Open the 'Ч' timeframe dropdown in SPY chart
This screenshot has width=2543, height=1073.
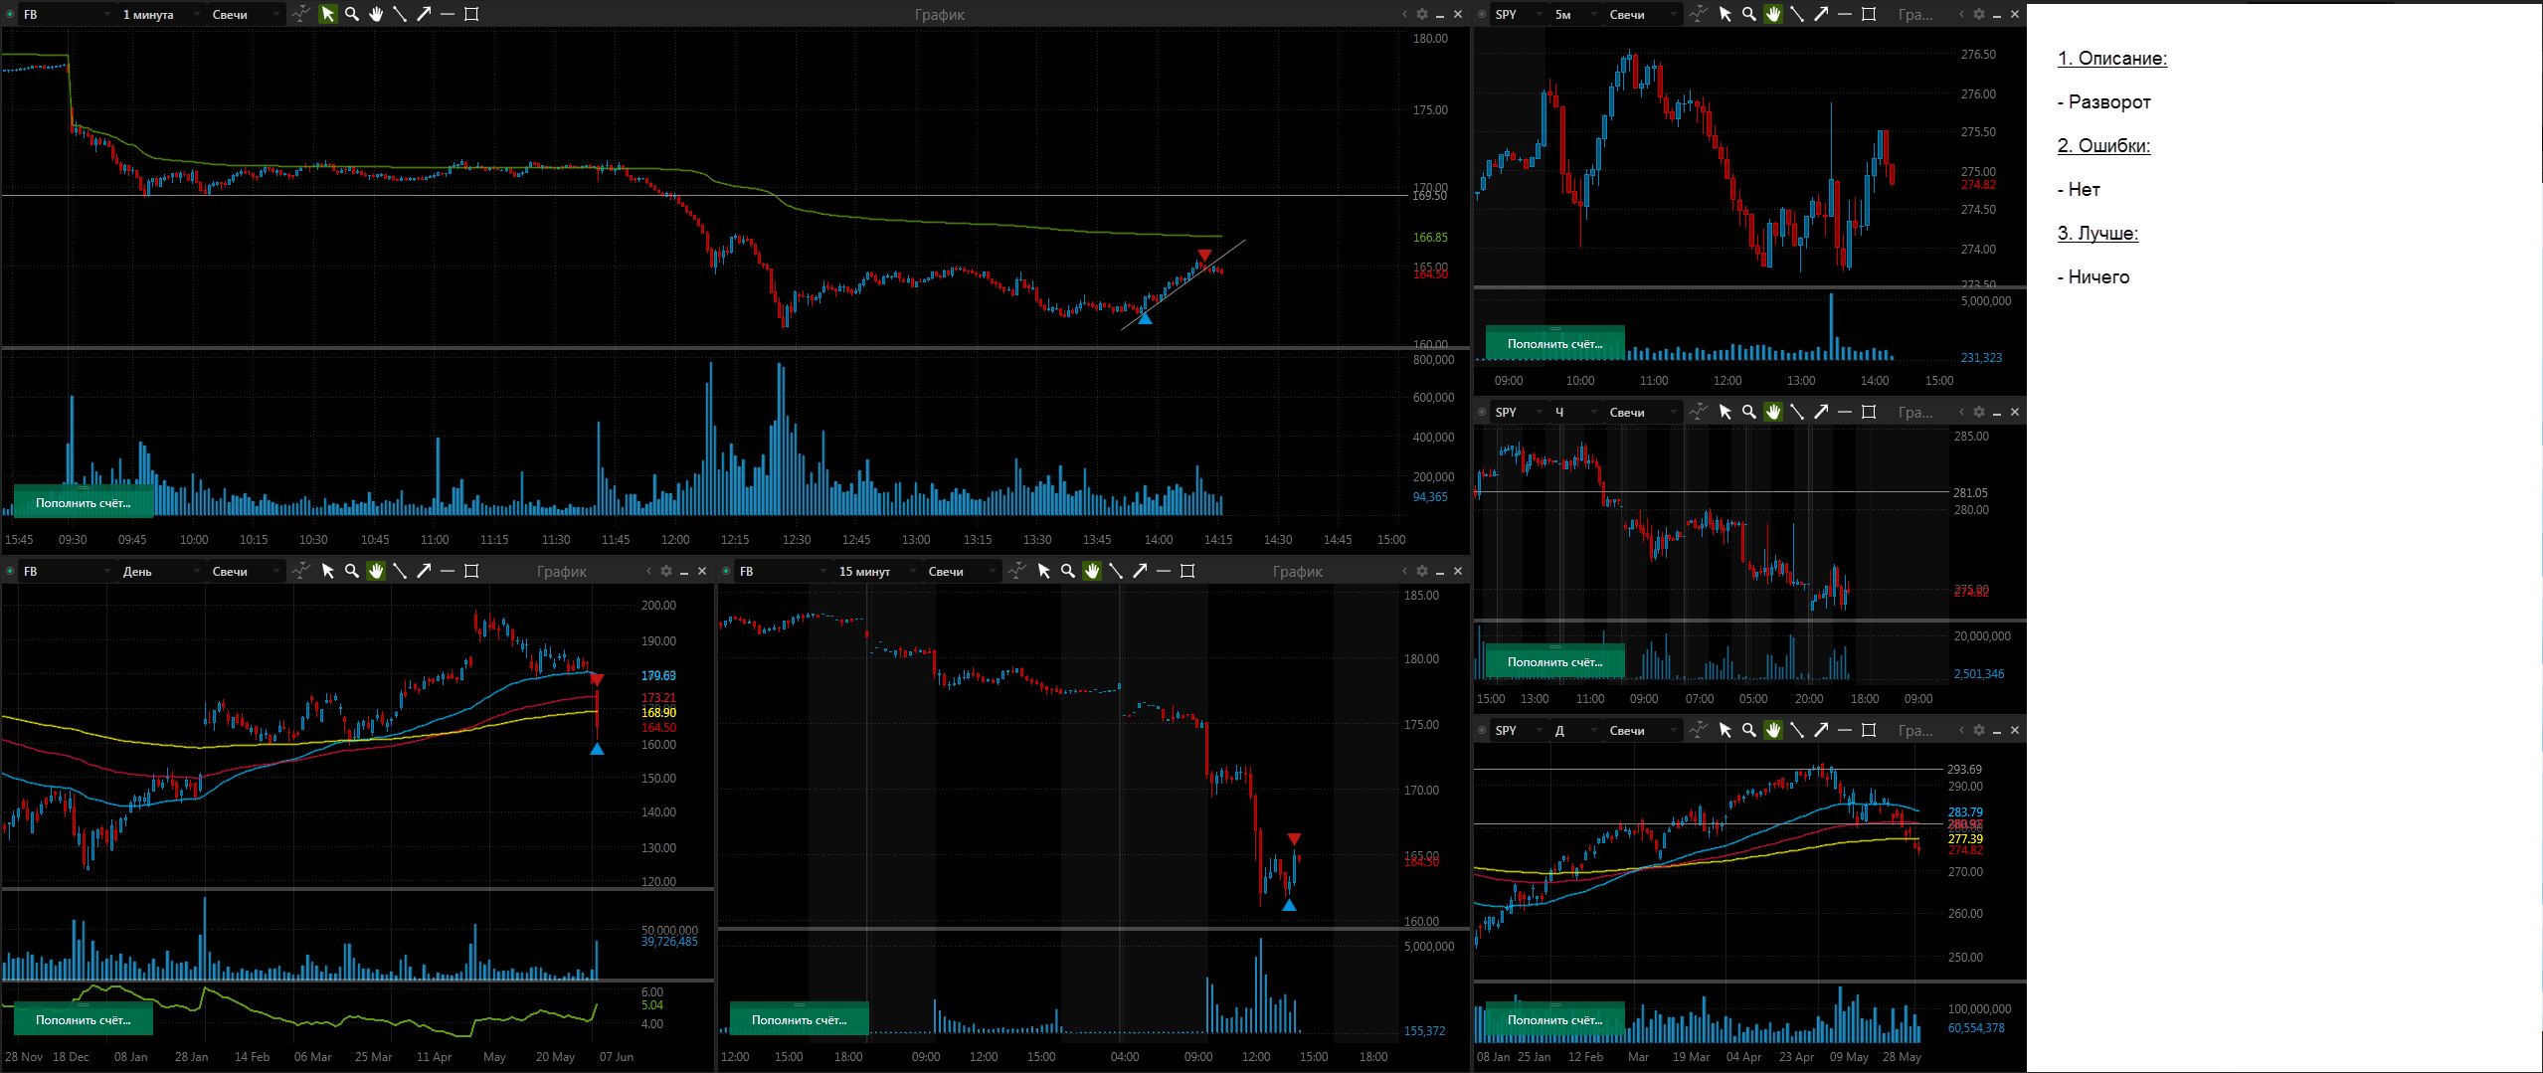point(1574,412)
